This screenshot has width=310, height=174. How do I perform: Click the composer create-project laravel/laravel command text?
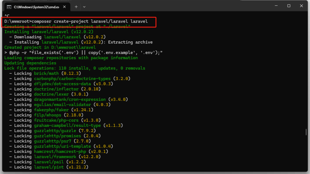coord(90,21)
